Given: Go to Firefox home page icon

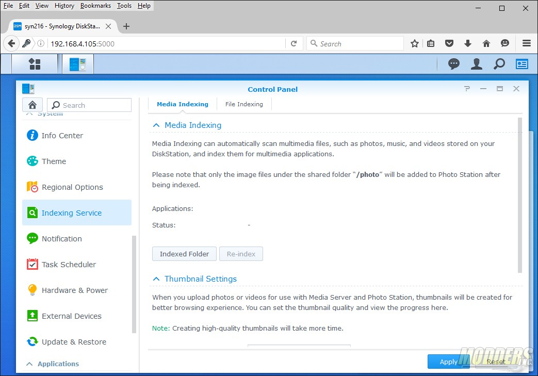Looking at the screenshot, I should (x=486, y=43).
